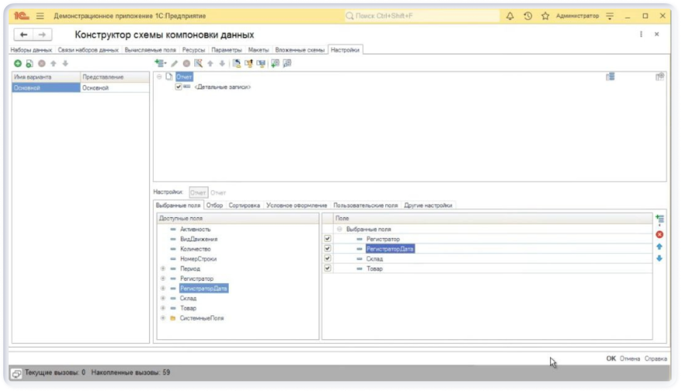Click the red delete selected field icon
The height and width of the screenshot is (391, 681).
(659, 234)
